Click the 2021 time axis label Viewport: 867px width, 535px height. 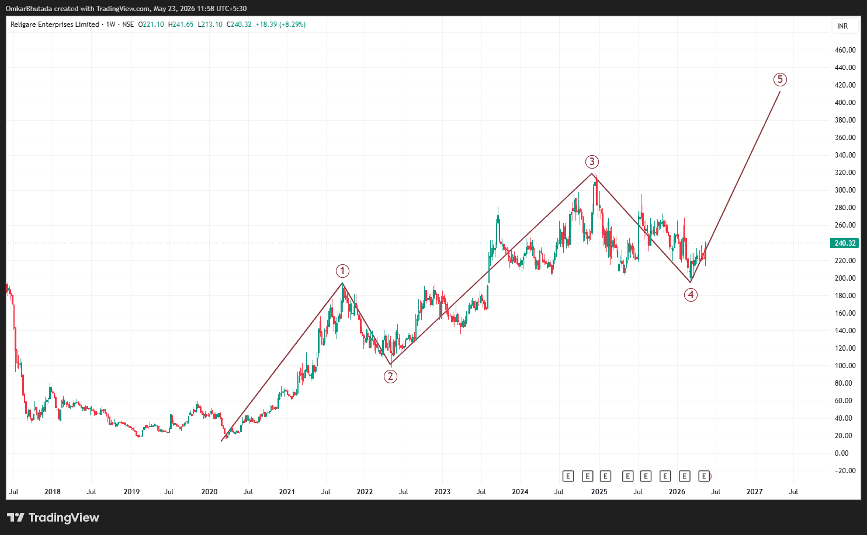(x=287, y=492)
